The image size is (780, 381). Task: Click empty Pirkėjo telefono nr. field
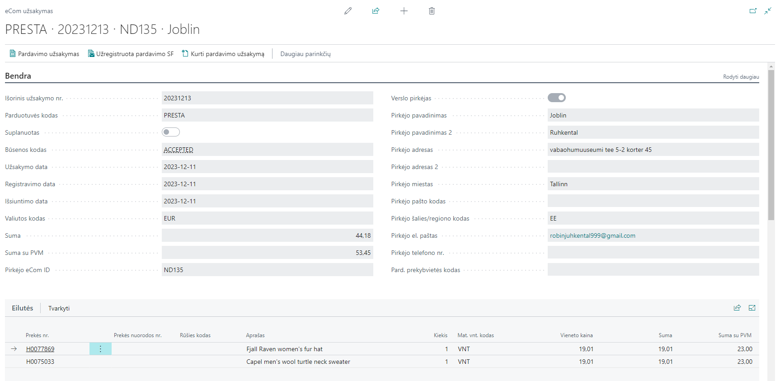click(653, 253)
